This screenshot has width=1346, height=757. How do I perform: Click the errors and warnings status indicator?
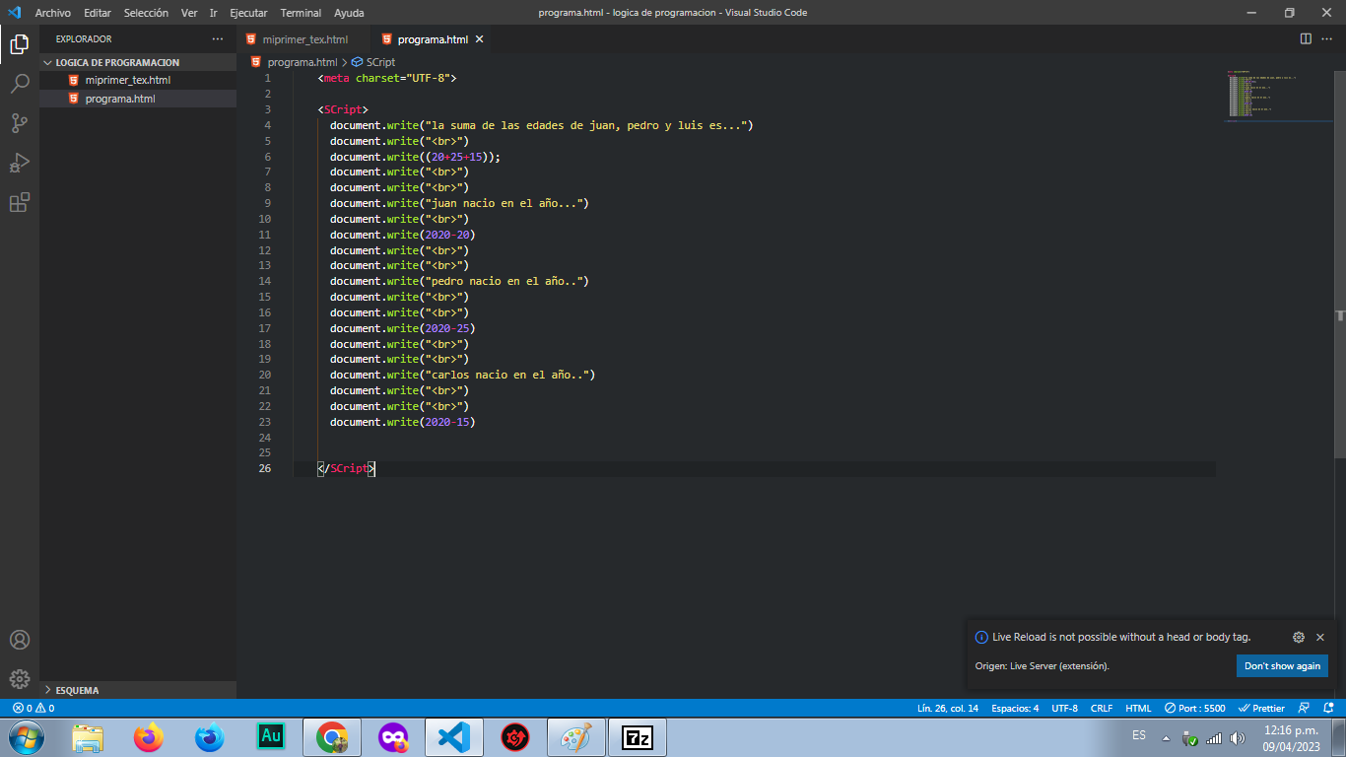coord(34,708)
